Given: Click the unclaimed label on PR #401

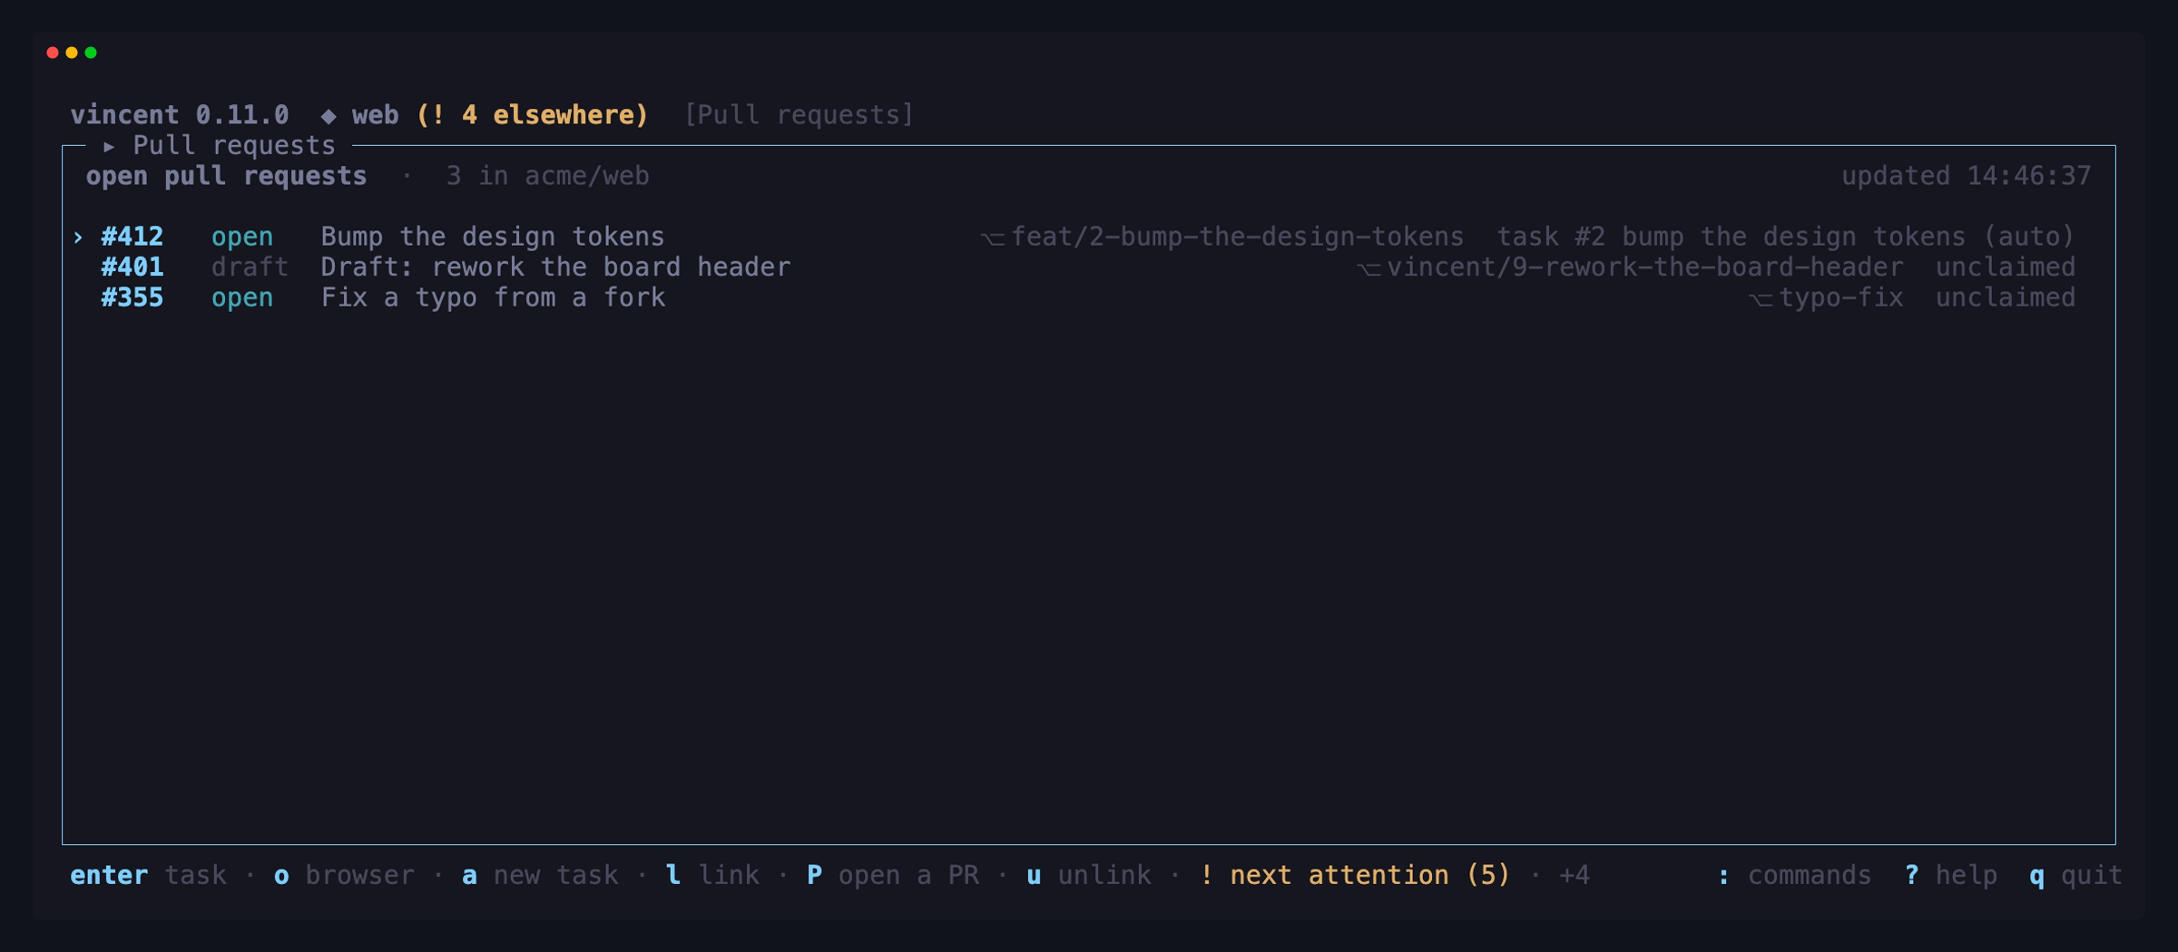Looking at the screenshot, I should click(2006, 267).
